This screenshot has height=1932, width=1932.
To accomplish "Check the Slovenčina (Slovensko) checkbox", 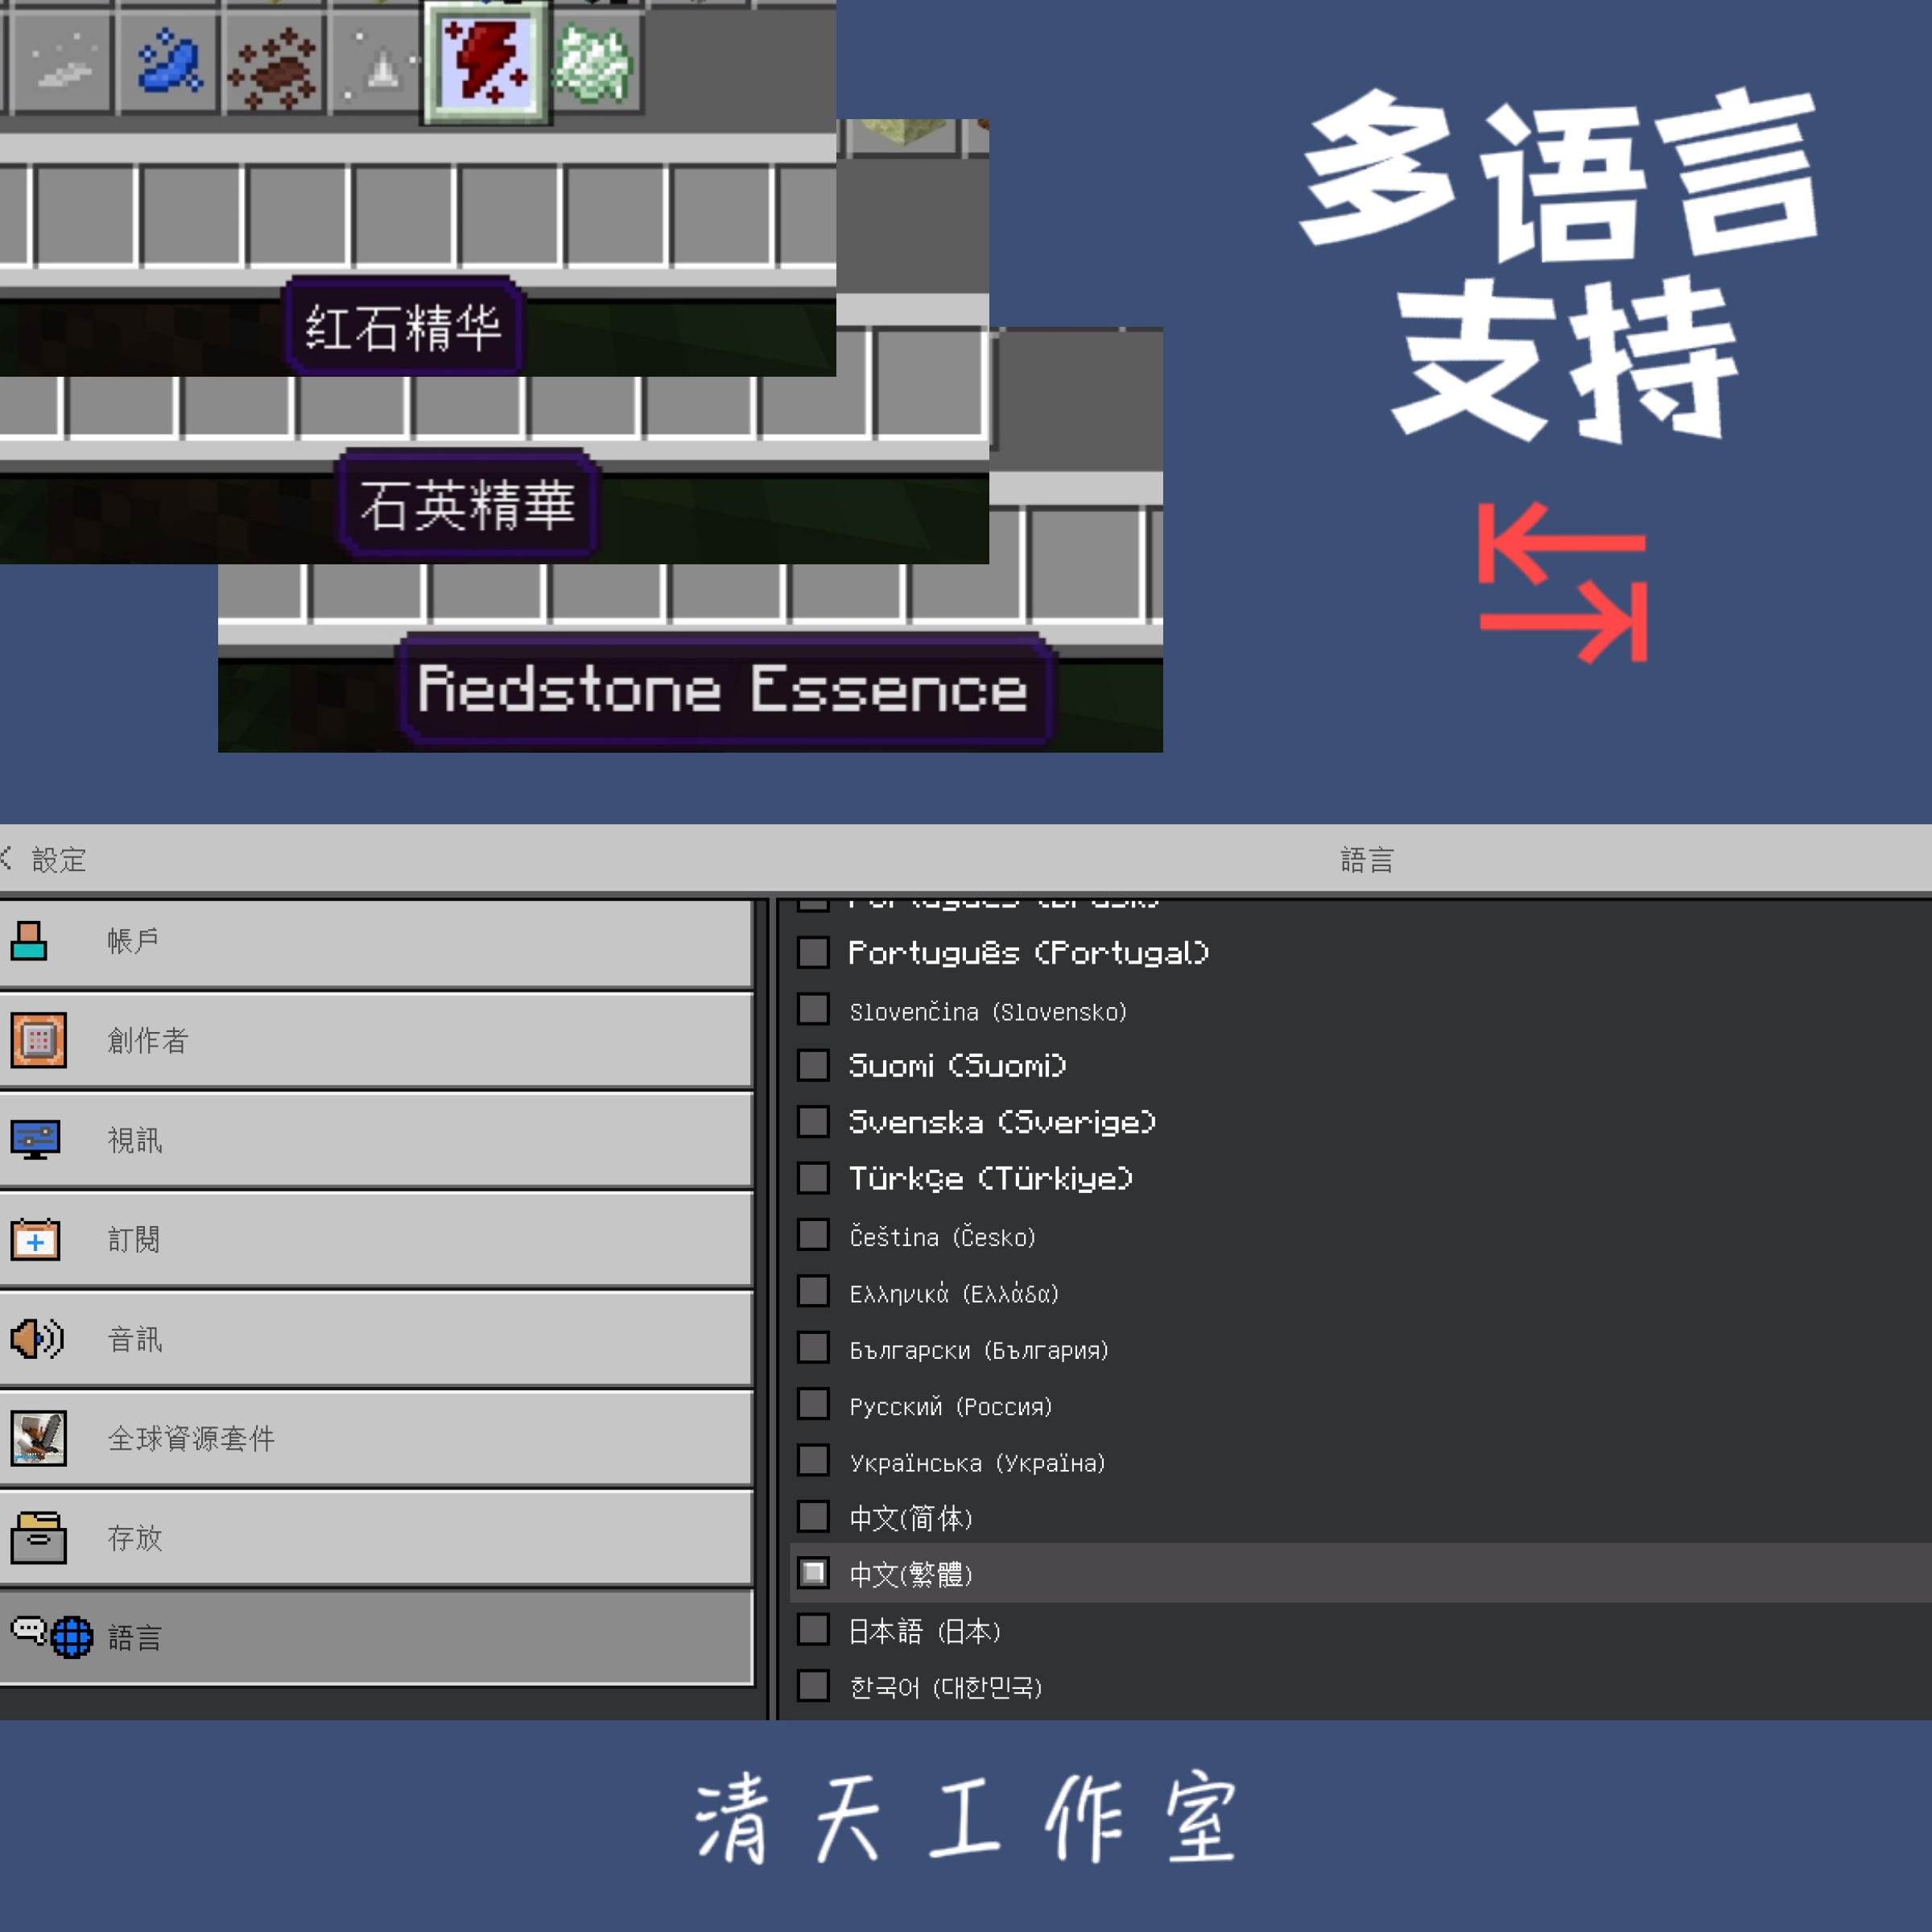I will pyautogui.click(x=813, y=1009).
